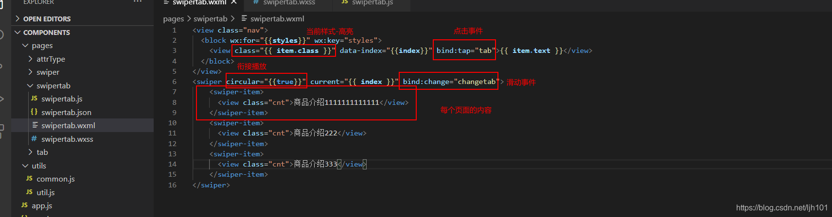Click the text 商品介绍1111111111111
Image resolution: width=832 pixels, height=217 pixels.
click(x=336, y=102)
